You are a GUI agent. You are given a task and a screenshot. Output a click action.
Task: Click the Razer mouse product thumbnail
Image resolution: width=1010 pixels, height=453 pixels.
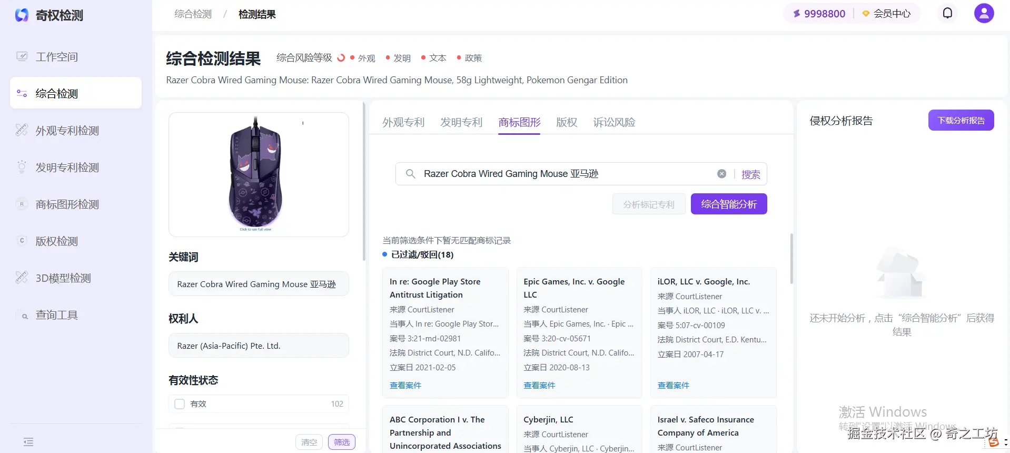[259, 174]
